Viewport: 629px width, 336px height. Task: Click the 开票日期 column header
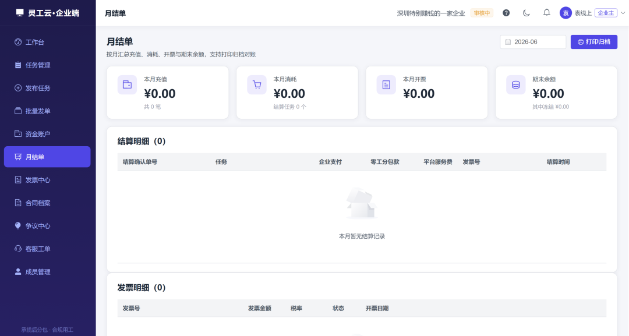[x=377, y=308]
